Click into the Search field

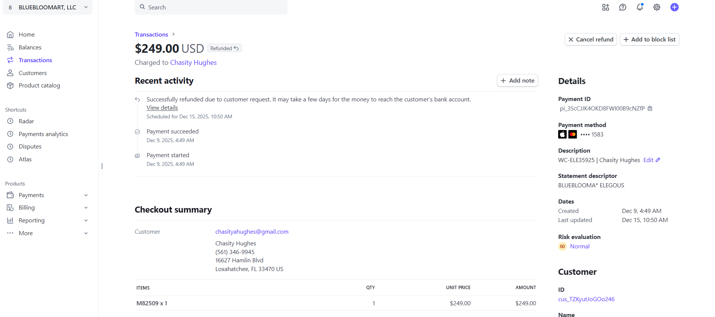pos(211,8)
